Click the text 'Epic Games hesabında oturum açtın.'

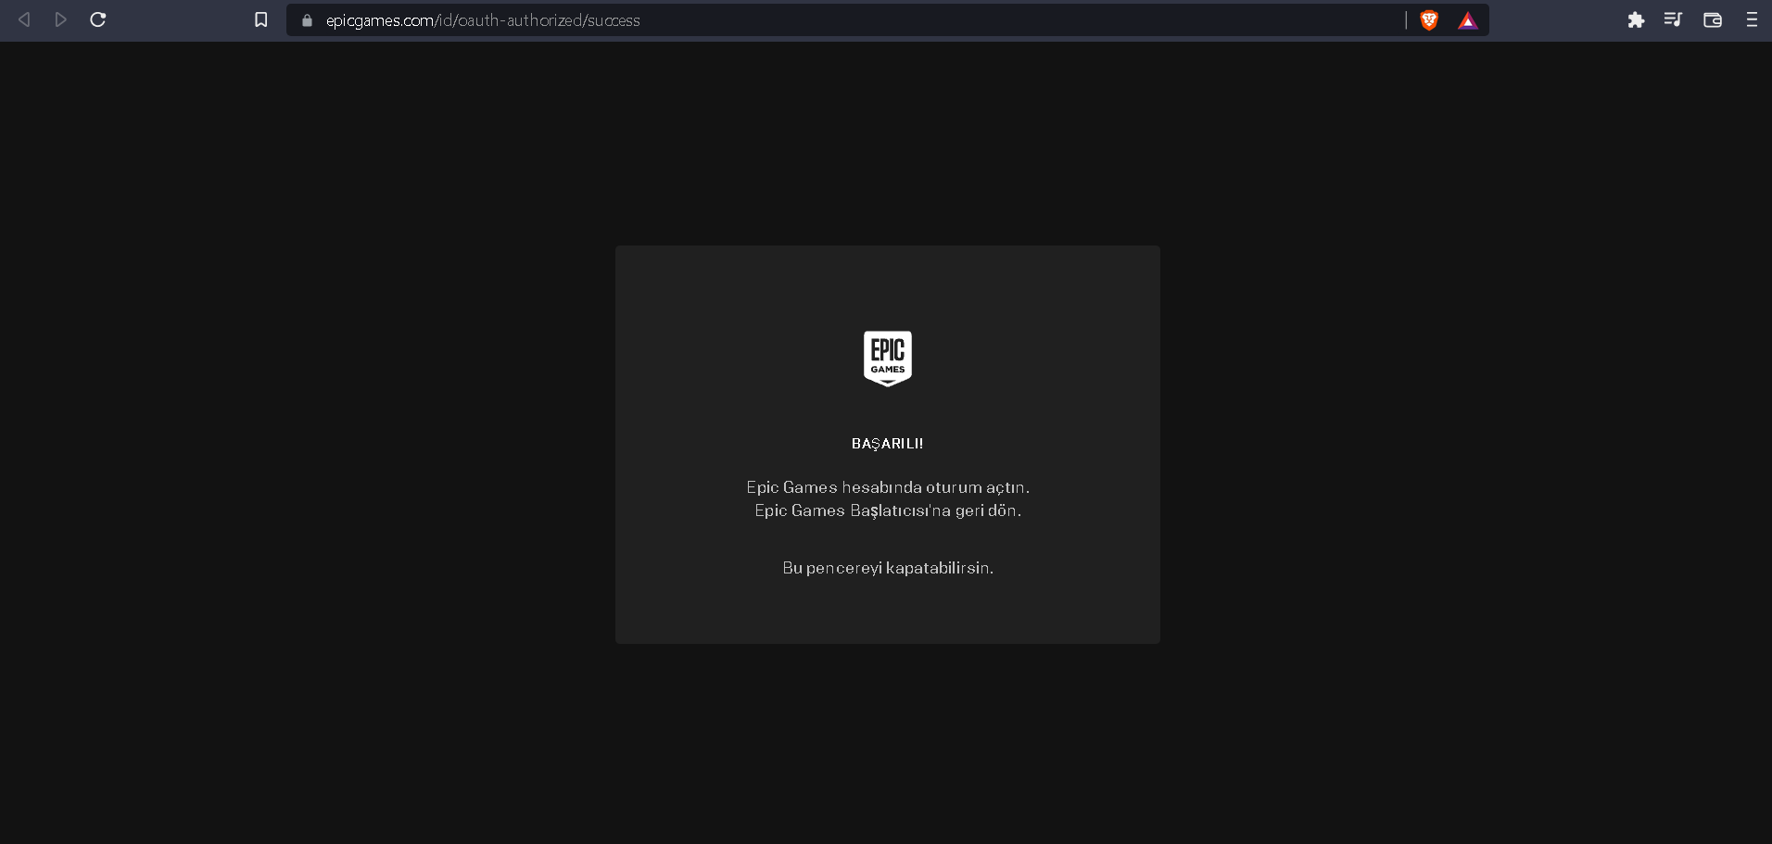click(888, 487)
